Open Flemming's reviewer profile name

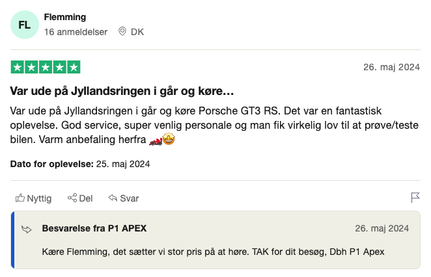[x=64, y=17]
